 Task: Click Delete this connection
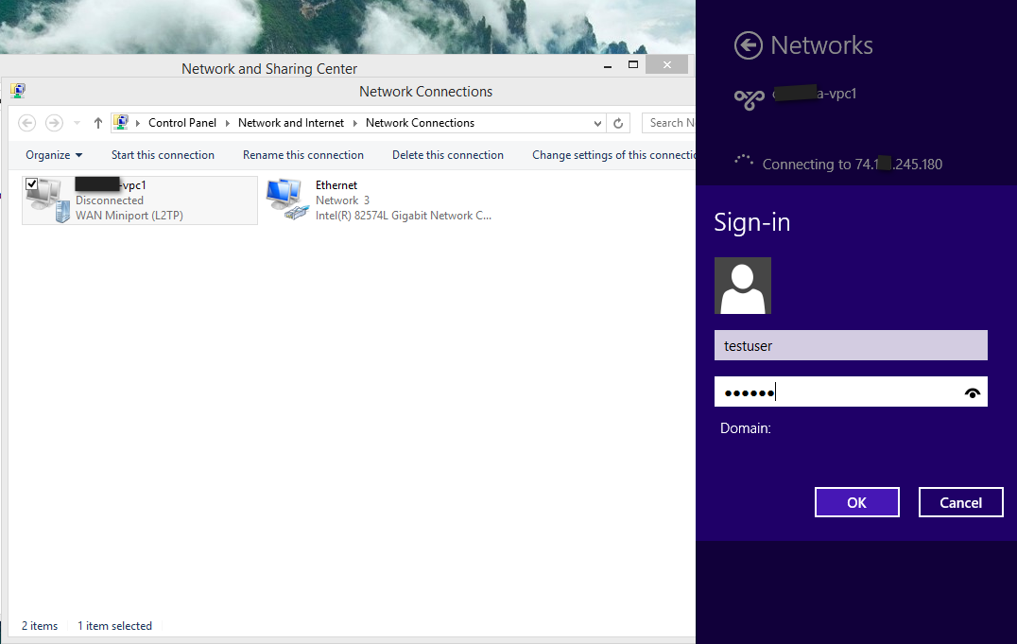click(447, 154)
